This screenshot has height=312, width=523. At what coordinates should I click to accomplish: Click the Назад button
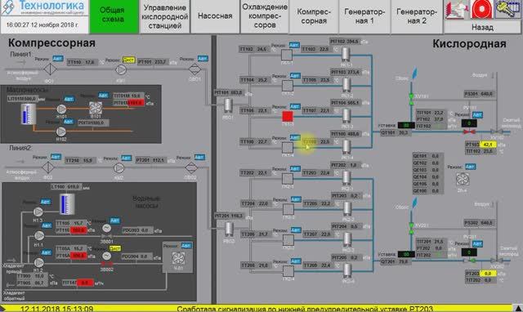tap(482, 27)
